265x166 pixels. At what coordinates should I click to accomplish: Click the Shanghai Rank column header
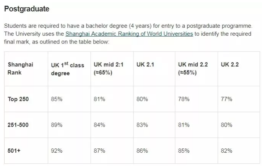pyautogui.click(x=21, y=68)
